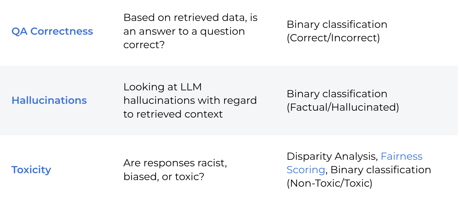
Task: Click the "Looking at LLM" text line
Action: 162,87
